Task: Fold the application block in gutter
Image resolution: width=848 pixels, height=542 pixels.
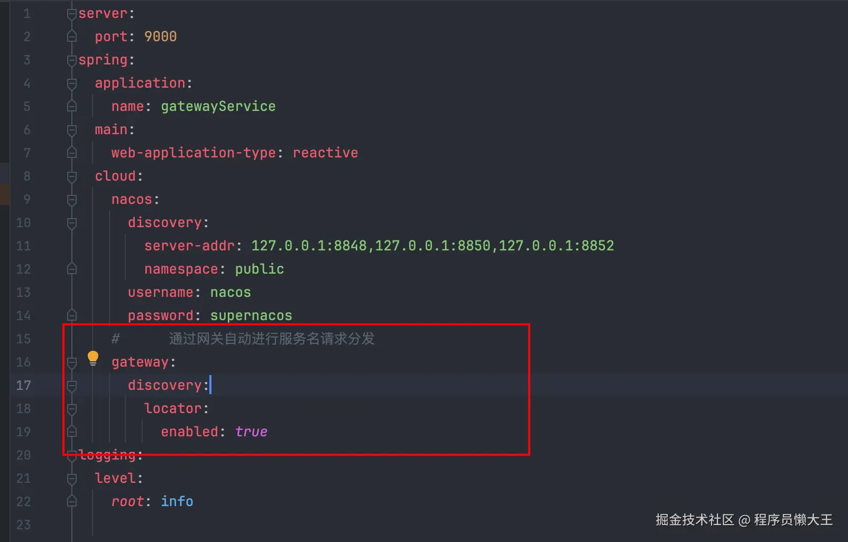Action: point(72,83)
